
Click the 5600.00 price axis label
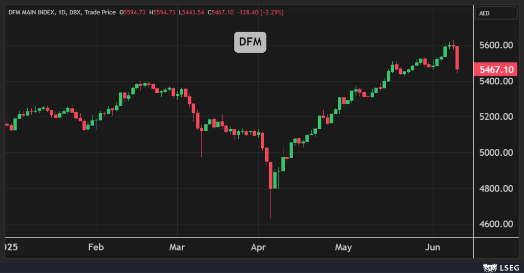(496, 45)
